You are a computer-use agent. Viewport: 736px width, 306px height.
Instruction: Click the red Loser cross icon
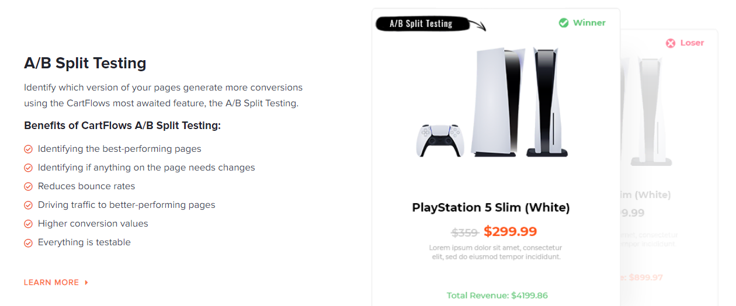671,43
